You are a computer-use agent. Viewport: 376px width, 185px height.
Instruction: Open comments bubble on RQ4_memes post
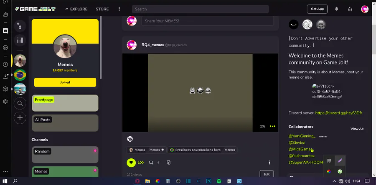[x=151, y=162]
